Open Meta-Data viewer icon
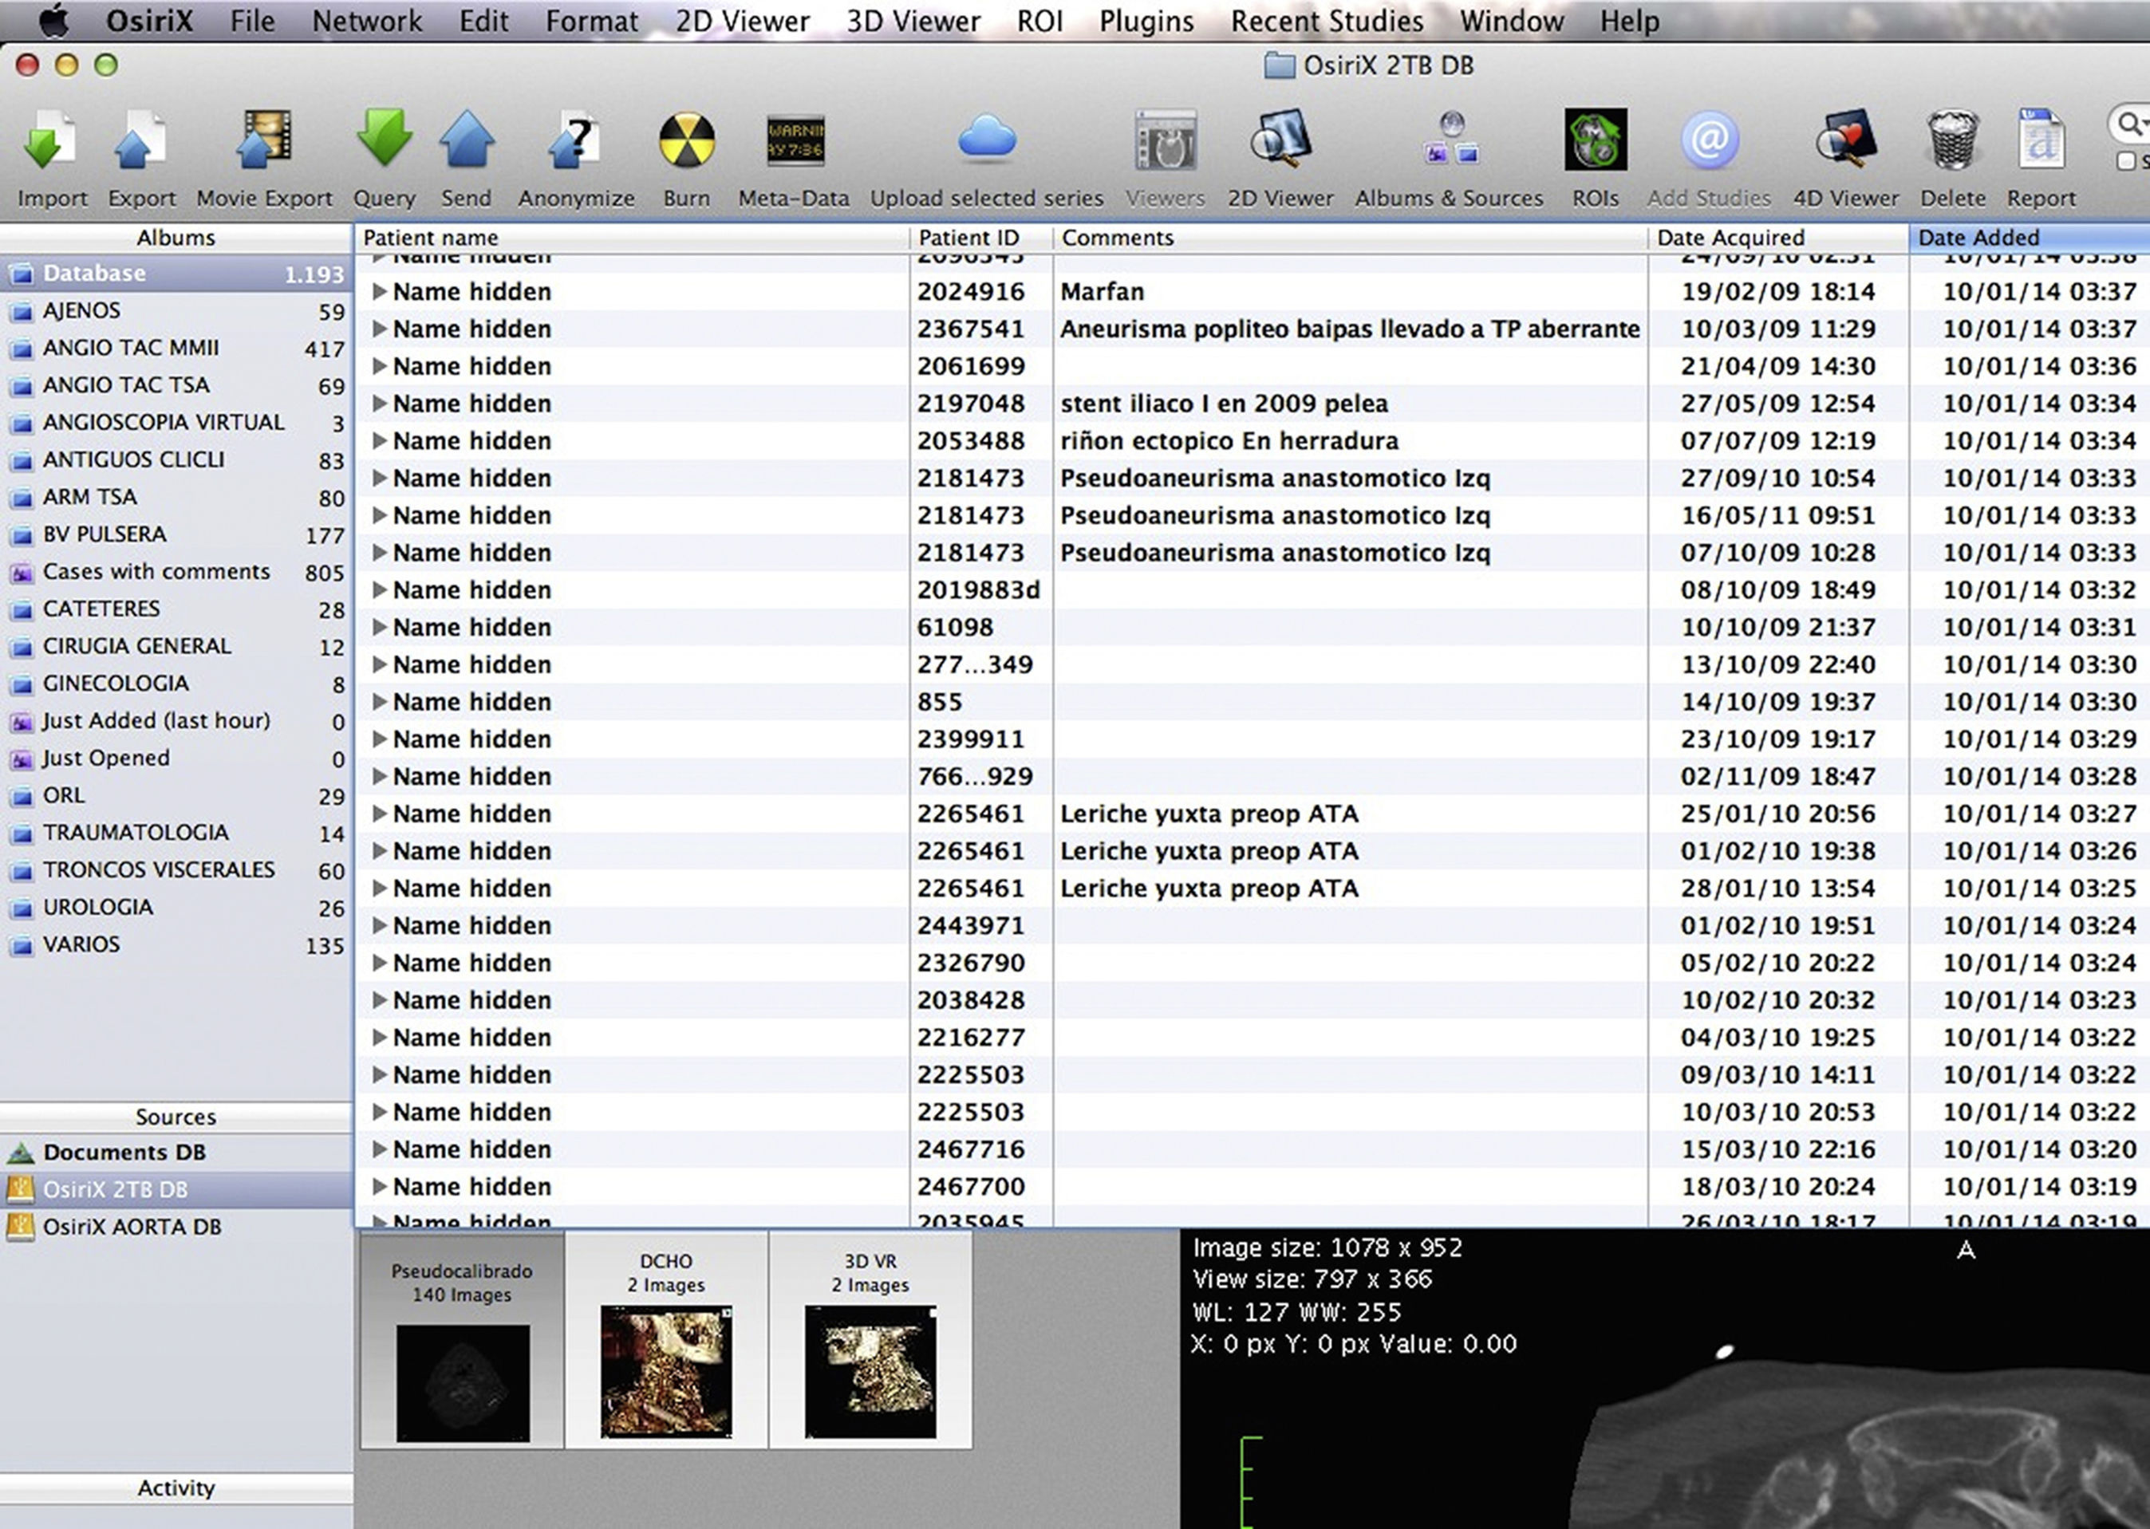 pos(794,142)
